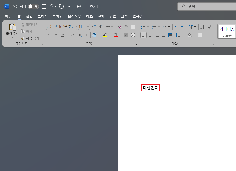
Task: Open the 도움말 (Help) tab
Action: click(138, 16)
